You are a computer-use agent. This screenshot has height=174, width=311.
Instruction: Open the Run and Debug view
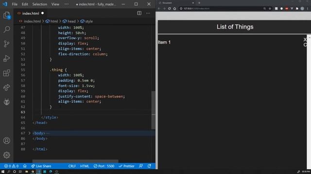[x=6, y=58]
